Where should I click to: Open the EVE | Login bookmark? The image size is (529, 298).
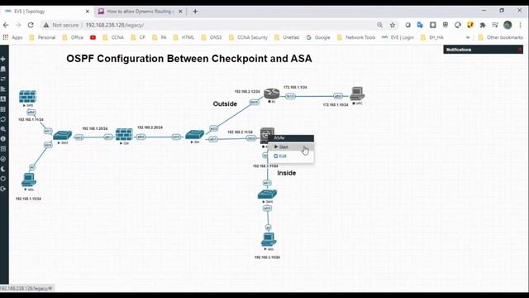(398, 37)
